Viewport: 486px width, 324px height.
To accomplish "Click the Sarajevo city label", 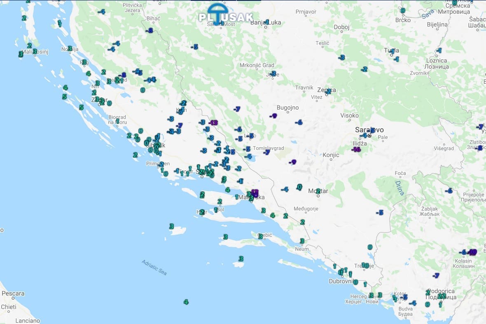I will (x=369, y=130).
